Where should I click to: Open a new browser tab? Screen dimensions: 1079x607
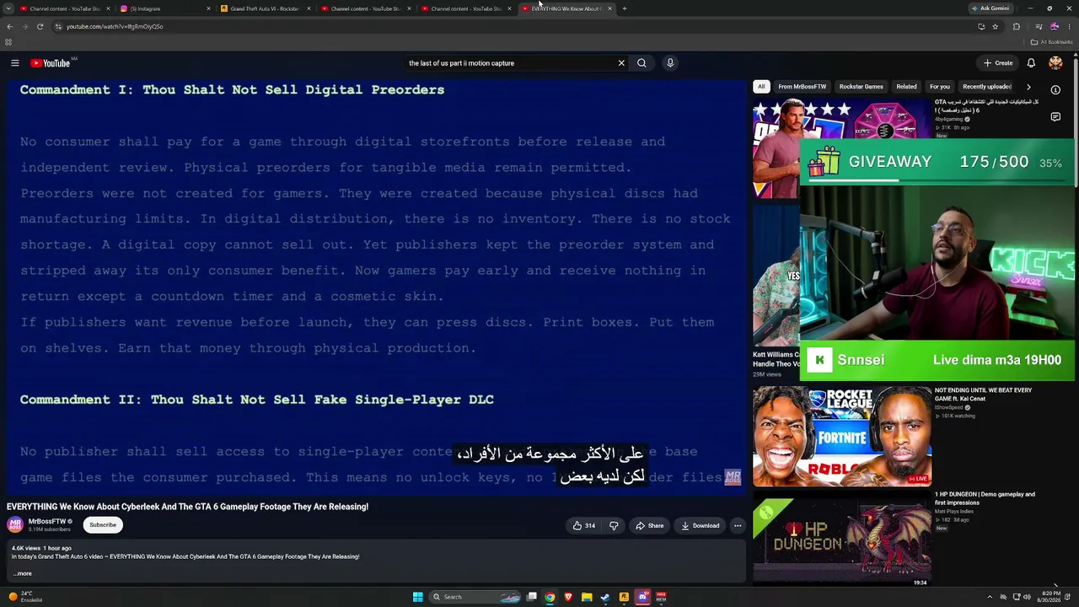coord(624,8)
